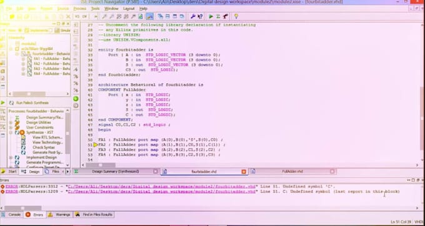Open file link in second HDLParsers:1209 error
The width and height of the screenshot is (425, 226).
pyautogui.click(x=161, y=192)
